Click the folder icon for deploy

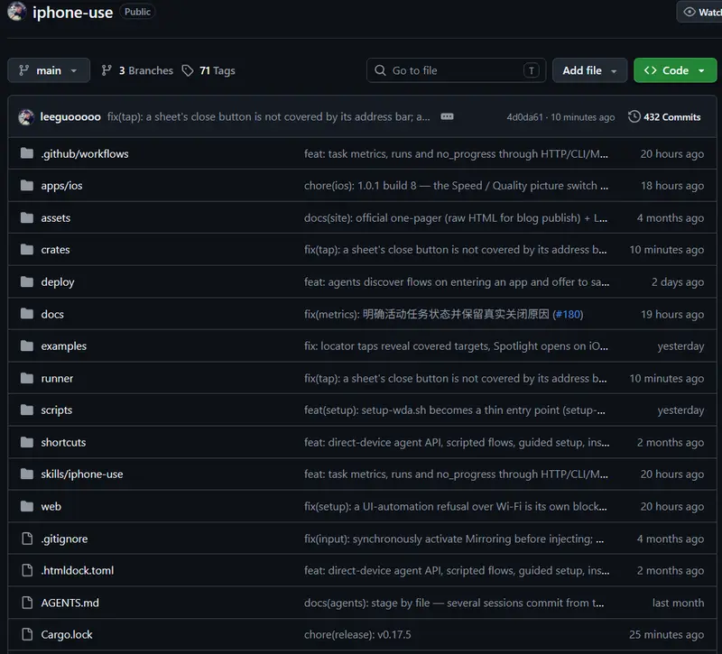[x=27, y=281]
